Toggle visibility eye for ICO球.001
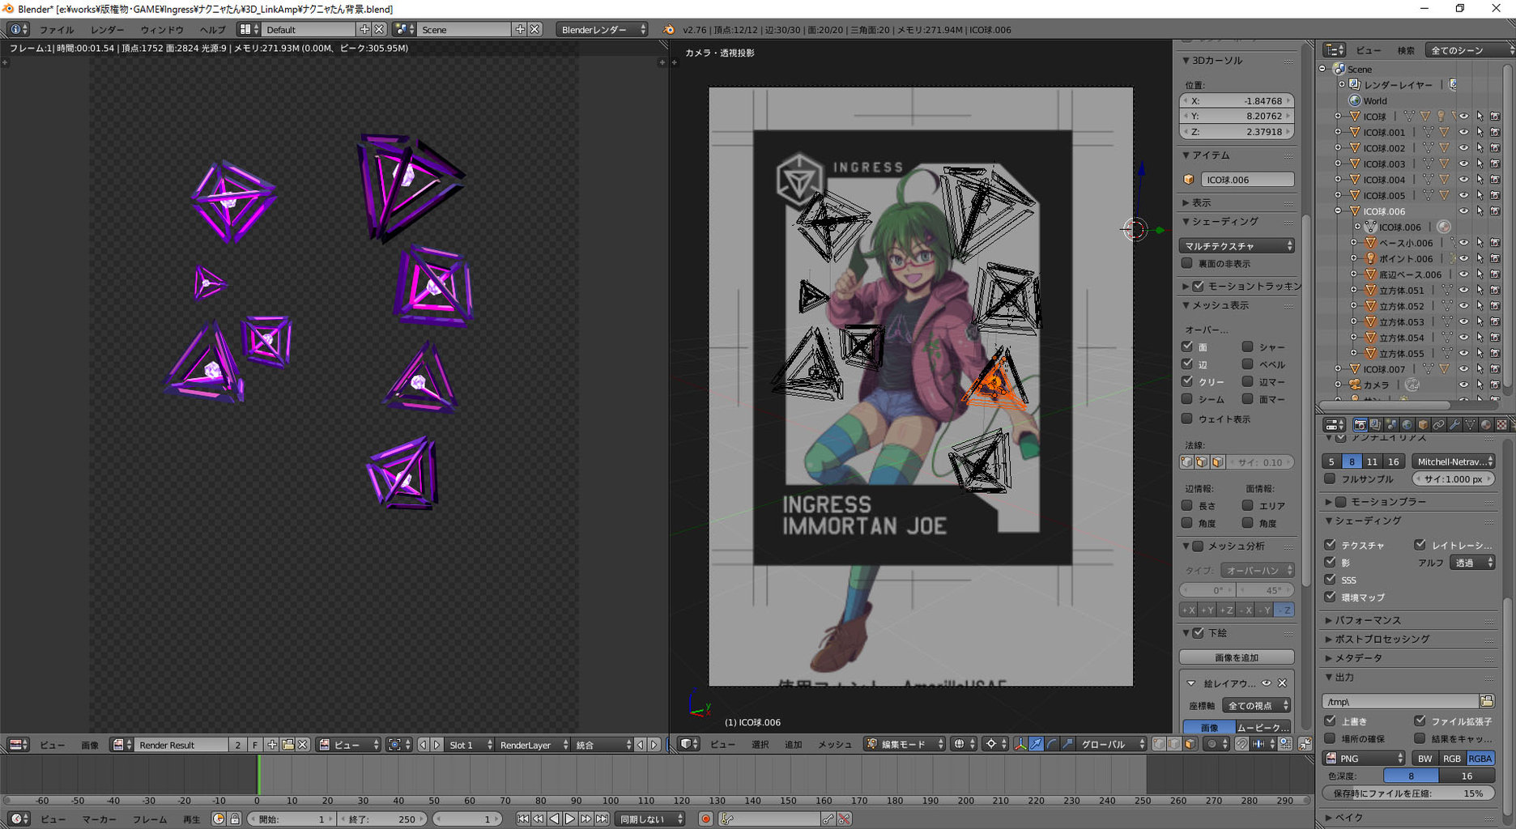 1463,132
